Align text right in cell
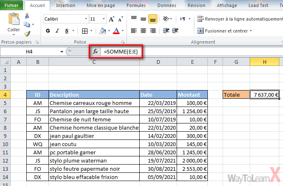 [x=153, y=31]
